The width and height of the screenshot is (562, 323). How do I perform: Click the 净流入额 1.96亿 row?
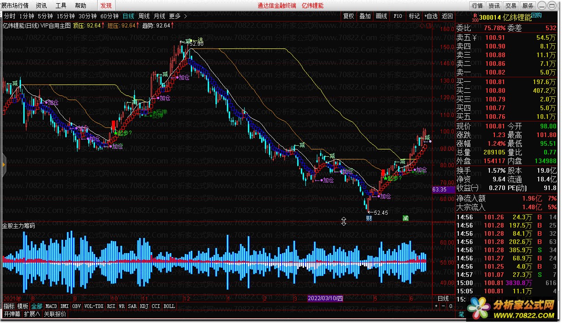pyautogui.click(x=507, y=199)
